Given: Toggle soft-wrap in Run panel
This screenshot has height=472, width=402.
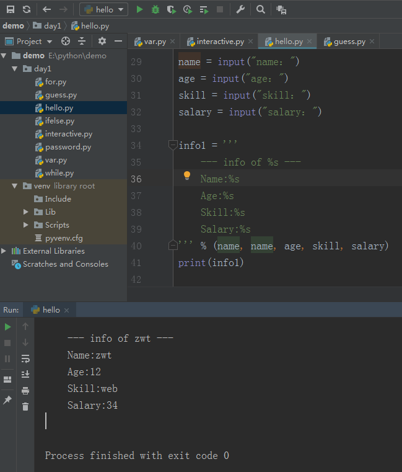Looking at the screenshot, I should [x=25, y=358].
